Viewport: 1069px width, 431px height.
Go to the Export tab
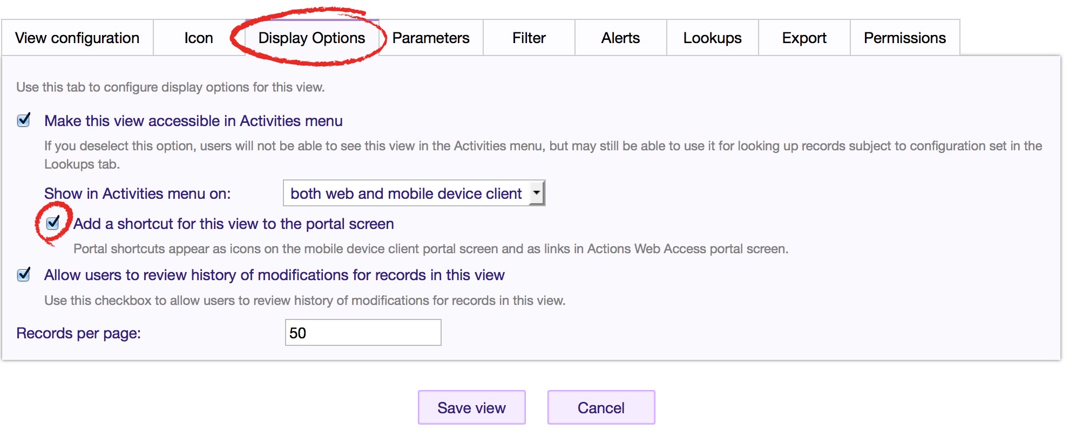point(804,38)
